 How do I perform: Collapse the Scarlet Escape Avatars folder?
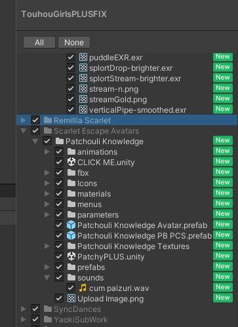coord(24,131)
